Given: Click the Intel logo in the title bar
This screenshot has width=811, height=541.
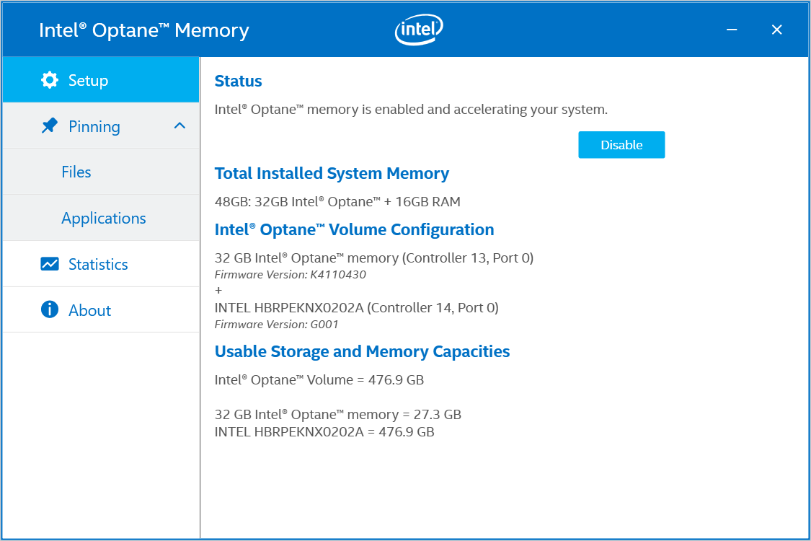Looking at the screenshot, I should (419, 30).
